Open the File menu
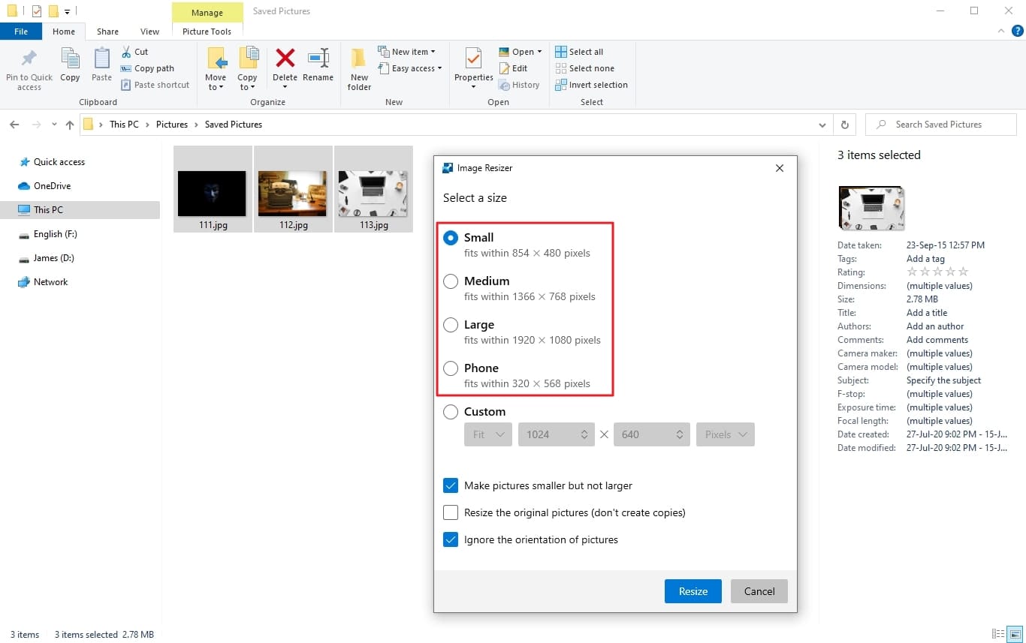Image resolution: width=1026 pixels, height=643 pixels. click(x=21, y=32)
